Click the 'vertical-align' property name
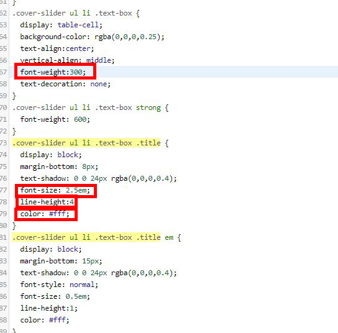Screen dimensions: 338x333 point(49,60)
